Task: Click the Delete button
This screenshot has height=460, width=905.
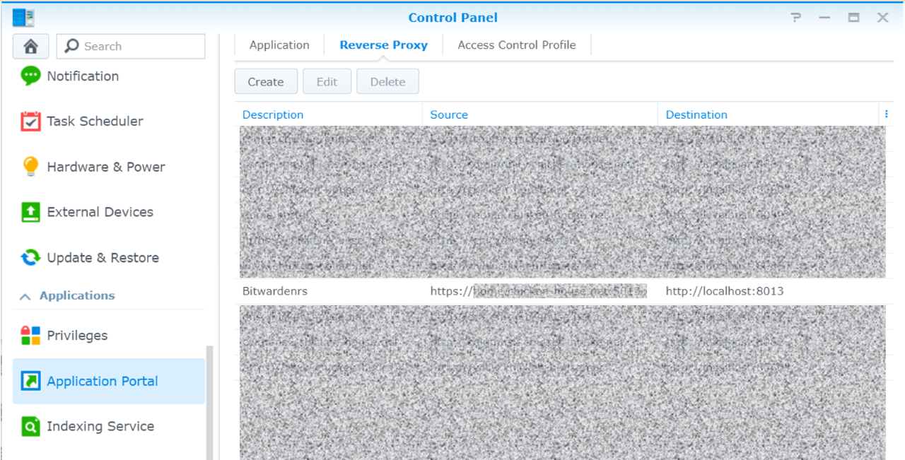Action: (x=387, y=82)
